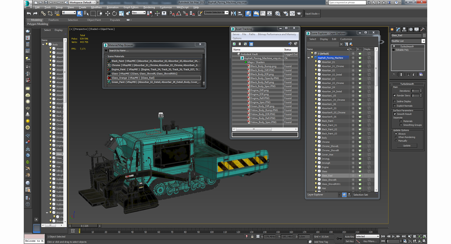Choose the Select and Scale tool
Screen dimensions: 451x244
pyautogui.click(x=121, y=13)
